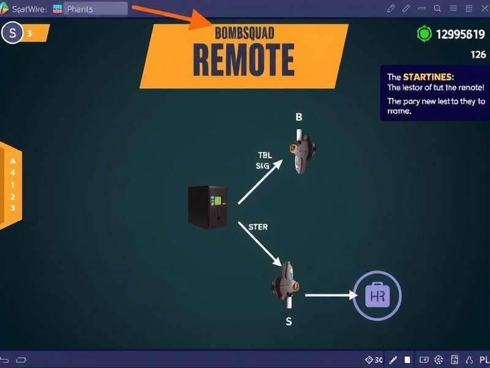
Task: Click the app logo in the top-left corner
Action: pyautogui.click(x=4, y=7)
